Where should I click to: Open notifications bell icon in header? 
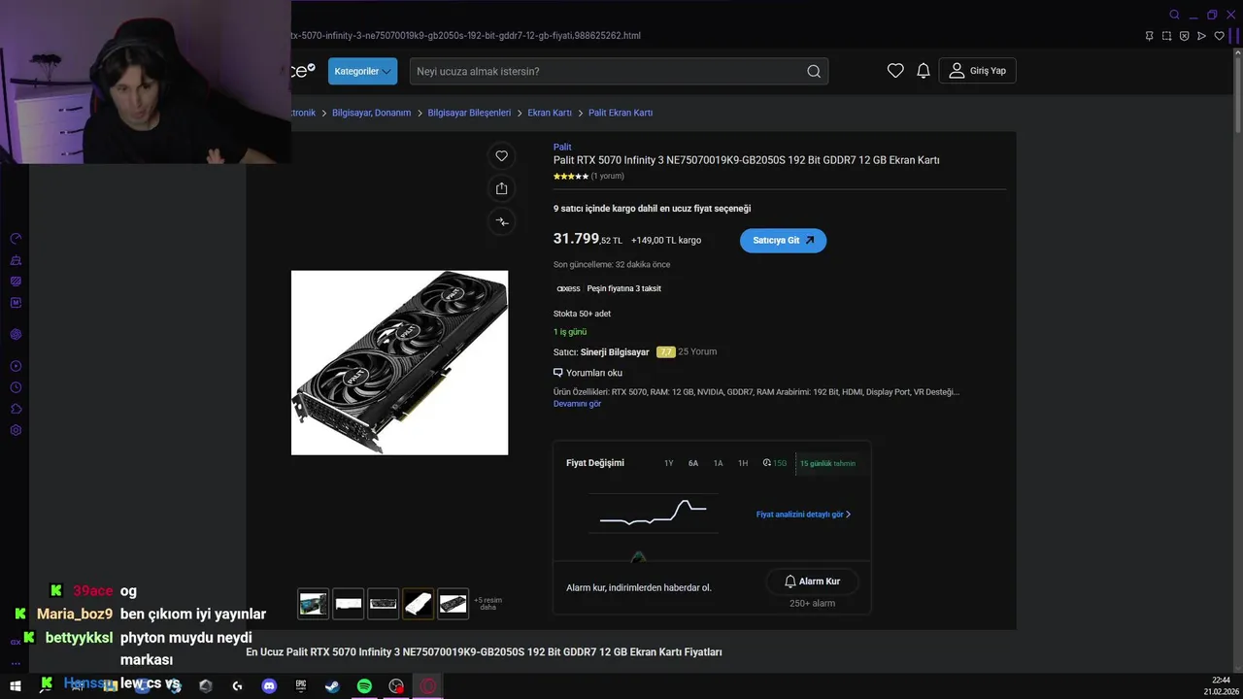tap(924, 71)
